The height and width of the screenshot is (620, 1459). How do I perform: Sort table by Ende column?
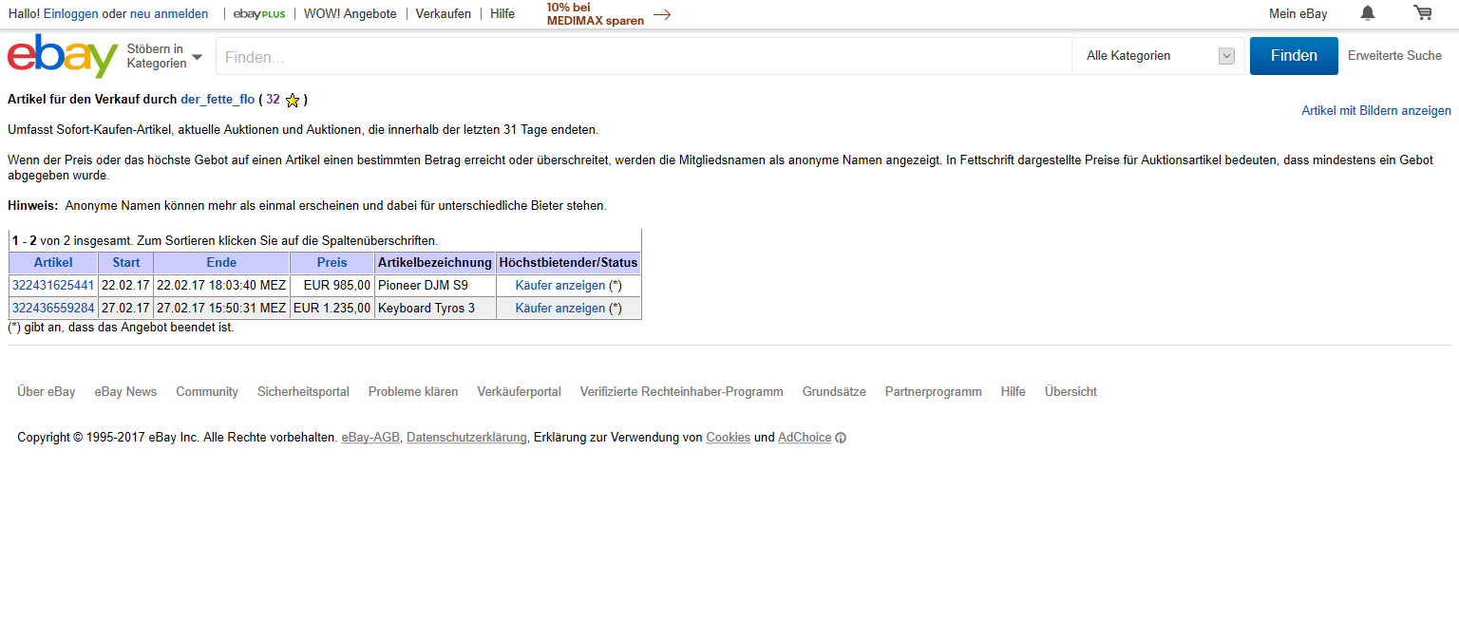[221, 263]
